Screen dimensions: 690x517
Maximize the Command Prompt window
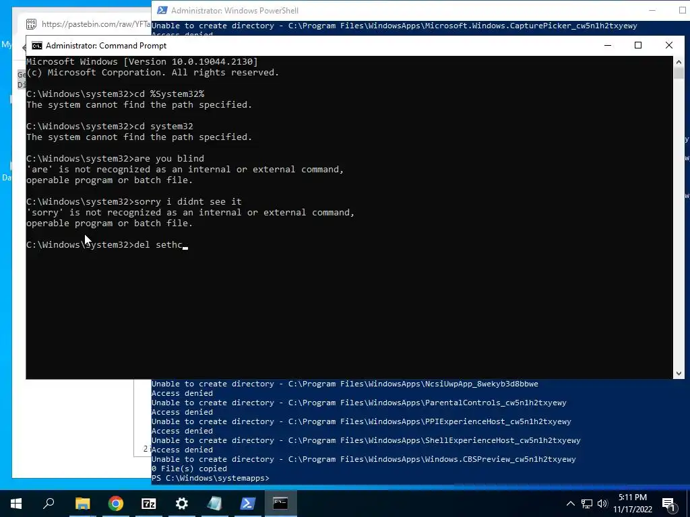pyautogui.click(x=638, y=45)
